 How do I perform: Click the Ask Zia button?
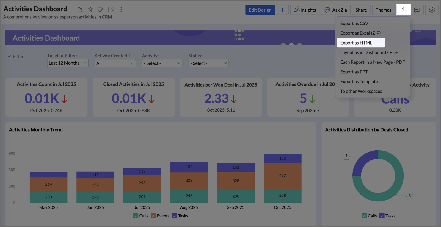point(336,10)
